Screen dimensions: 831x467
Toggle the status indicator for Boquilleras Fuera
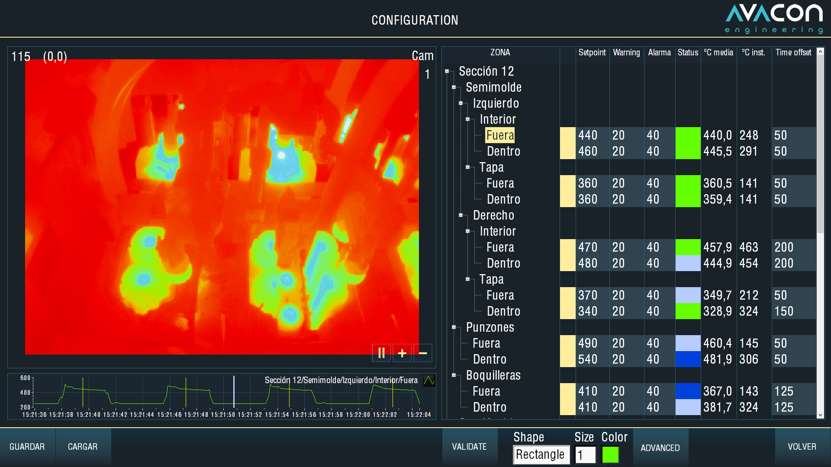(x=688, y=391)
